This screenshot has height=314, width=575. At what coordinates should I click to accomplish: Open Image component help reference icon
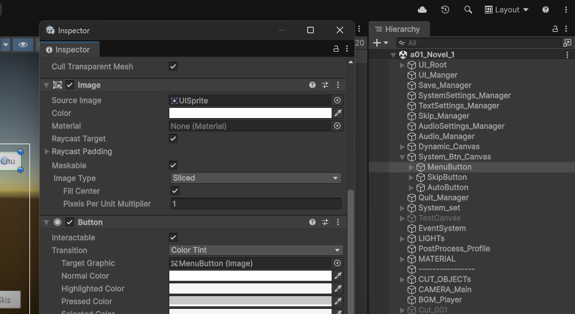coord(312,85)
